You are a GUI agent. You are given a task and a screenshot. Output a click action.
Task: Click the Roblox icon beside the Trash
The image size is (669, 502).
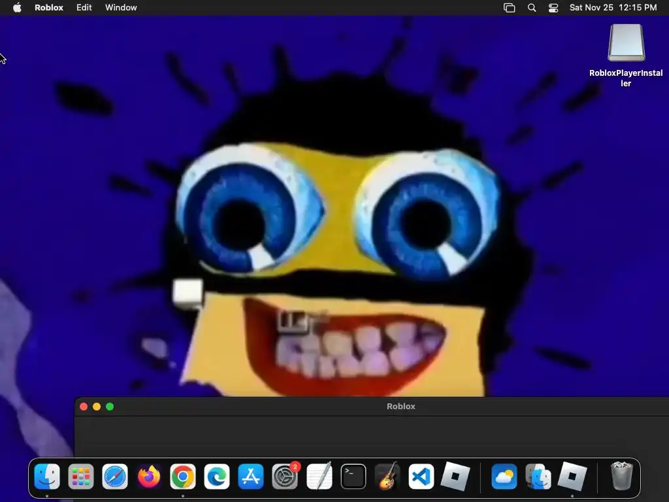(x=572, y=476)
